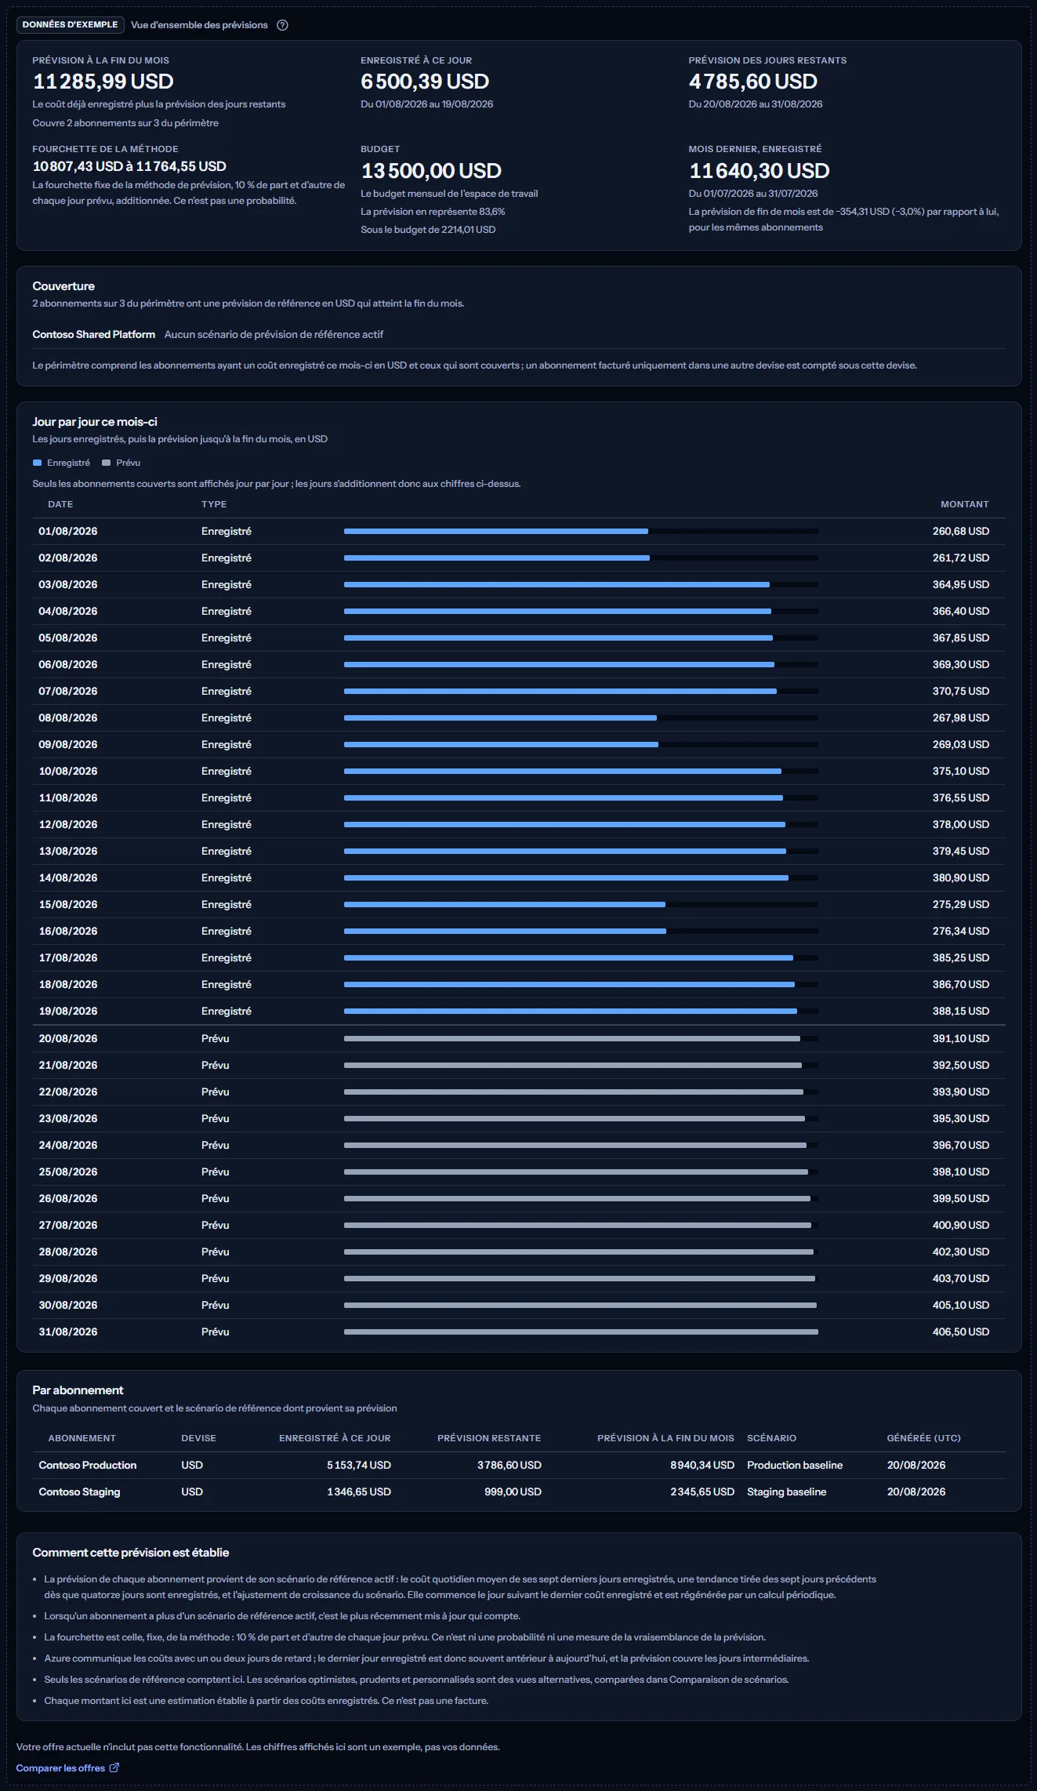Select the 11 285,99 USD end-of-month forecast value
This screenshot has width=1037, height=1791.
point(103,82)
